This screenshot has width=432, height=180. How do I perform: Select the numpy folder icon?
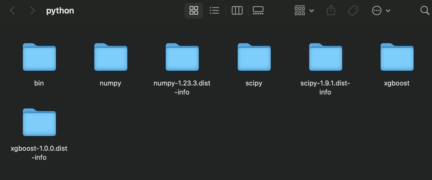(x=111, y=57)
